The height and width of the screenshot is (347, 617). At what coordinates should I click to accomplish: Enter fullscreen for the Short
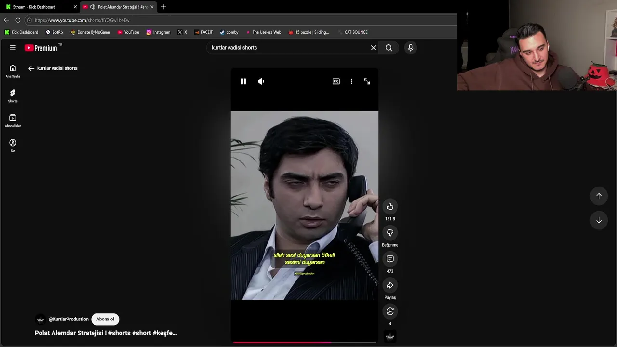click(367, 81)
